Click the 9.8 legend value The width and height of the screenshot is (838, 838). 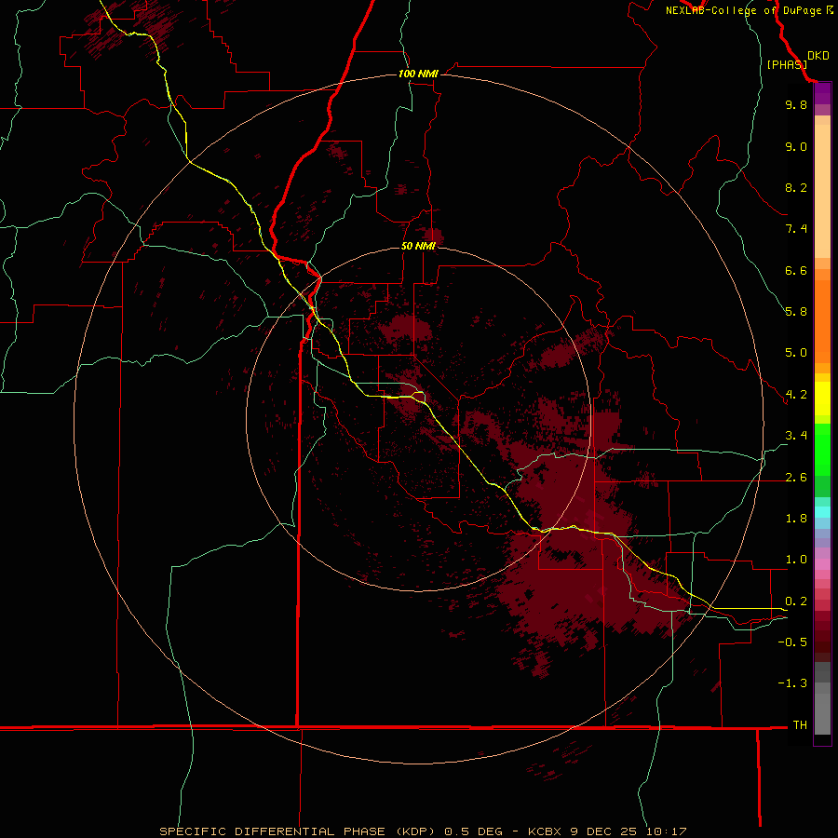[x=796, y=104]
